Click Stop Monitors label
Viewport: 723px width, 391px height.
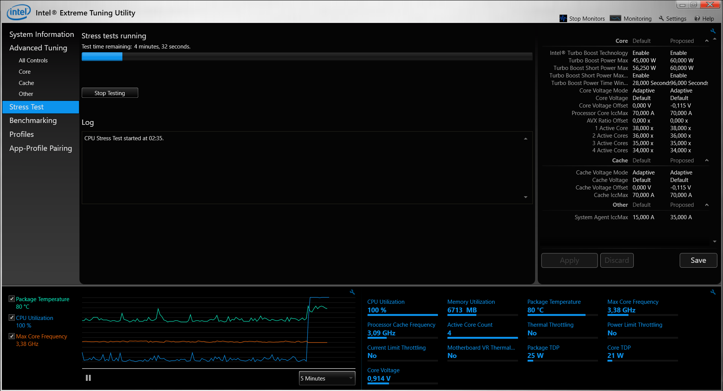coord(587,18)
